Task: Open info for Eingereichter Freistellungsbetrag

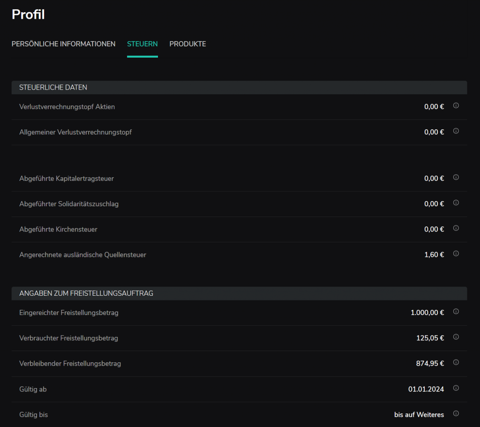Action: pos(456,311)
